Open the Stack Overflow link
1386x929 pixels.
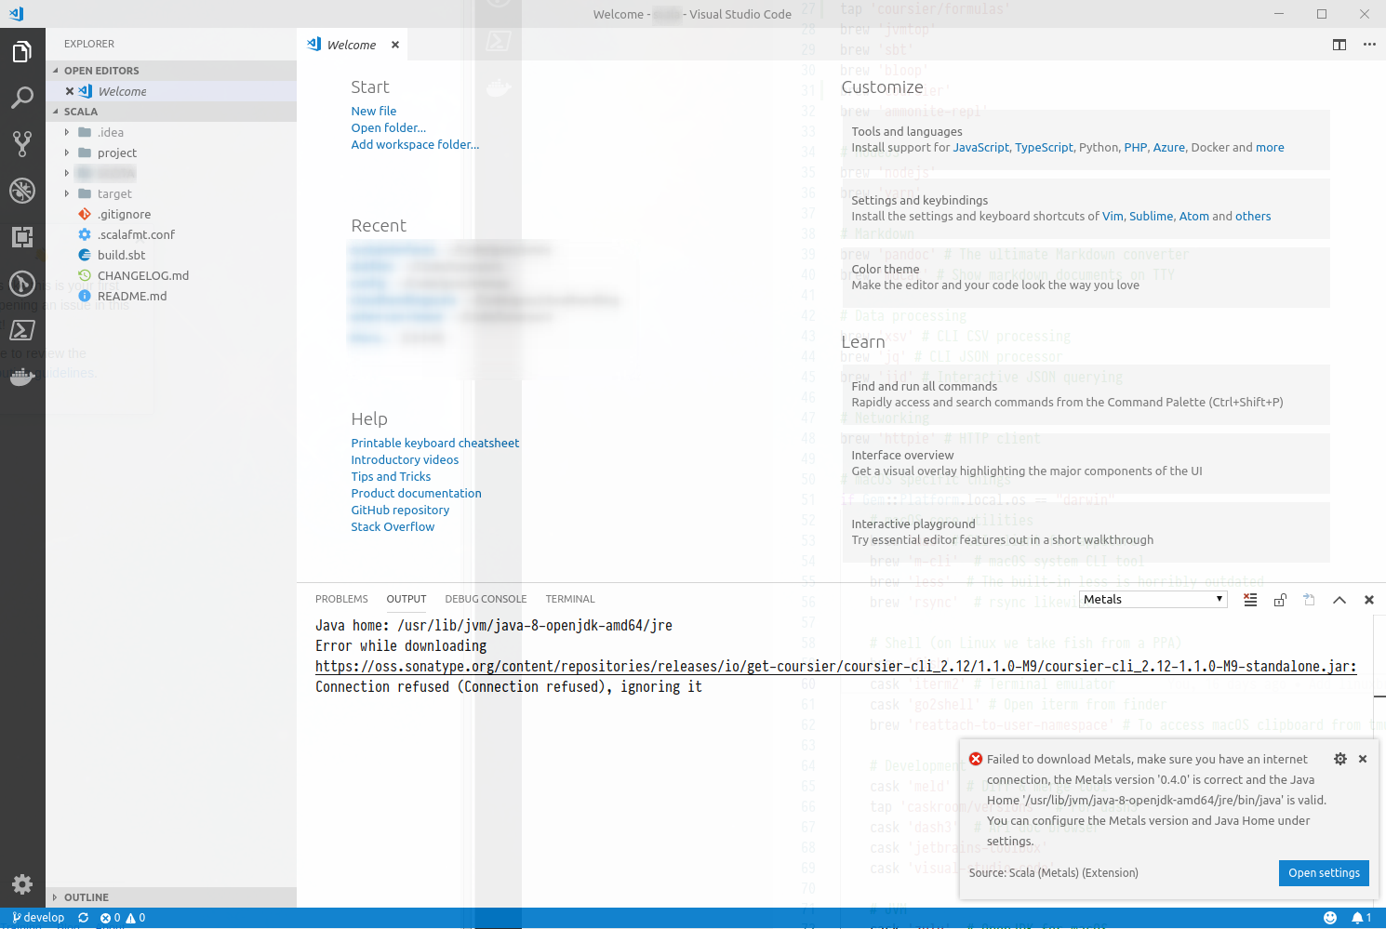[393, 526]
